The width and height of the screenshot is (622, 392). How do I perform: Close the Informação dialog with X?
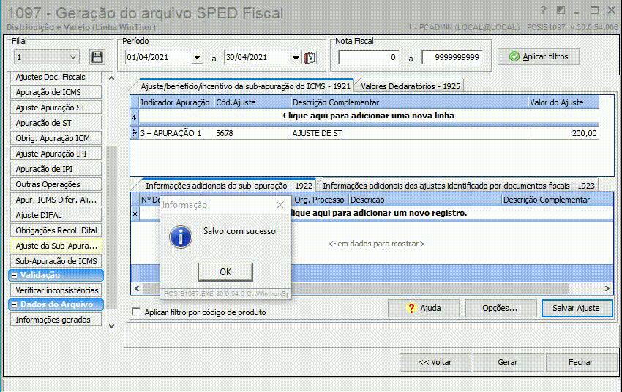coord(280,205)
